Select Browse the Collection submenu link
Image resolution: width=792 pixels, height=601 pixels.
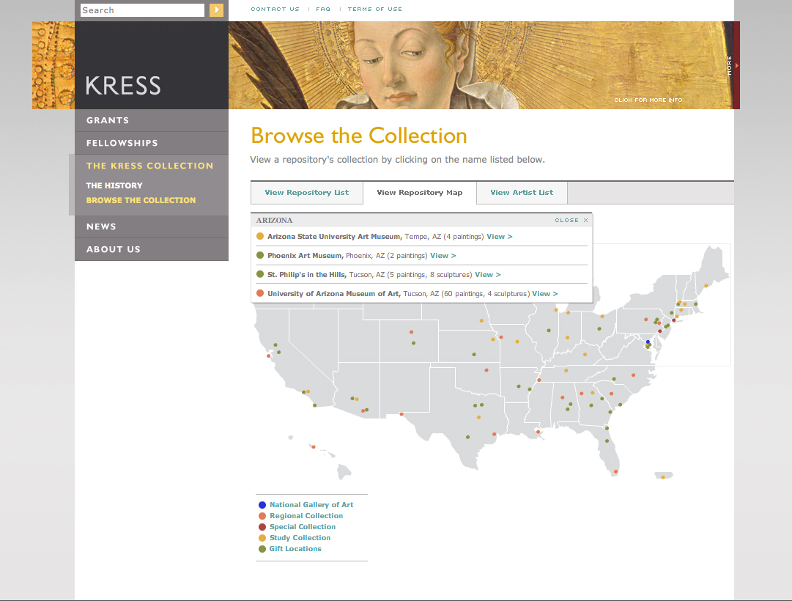141,200
